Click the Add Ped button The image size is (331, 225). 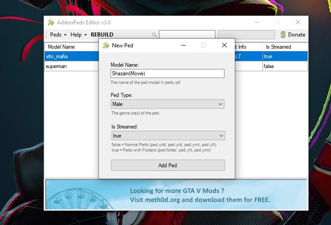(x=168, y=165)
